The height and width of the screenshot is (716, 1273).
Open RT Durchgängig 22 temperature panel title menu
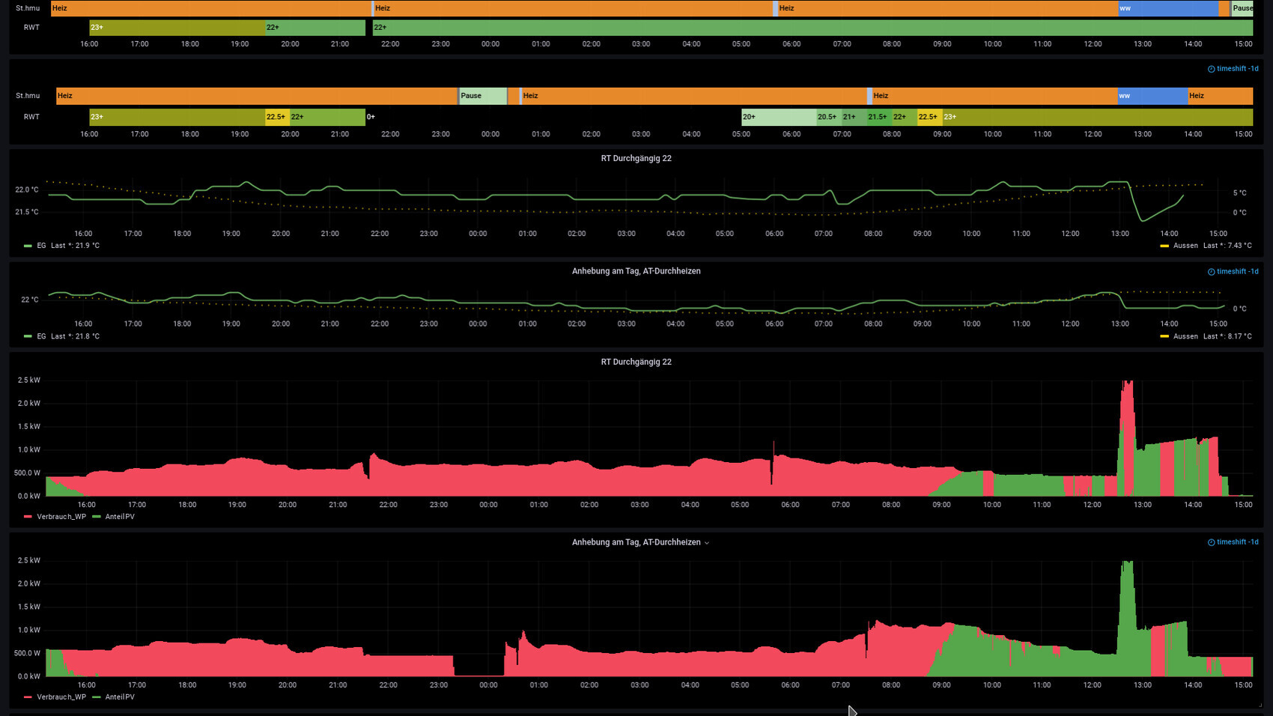coord(636,159)
